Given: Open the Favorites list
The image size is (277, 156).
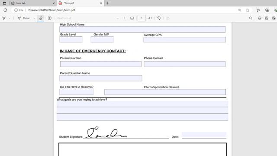Looking at the screenshot, I should click(258, 10).
